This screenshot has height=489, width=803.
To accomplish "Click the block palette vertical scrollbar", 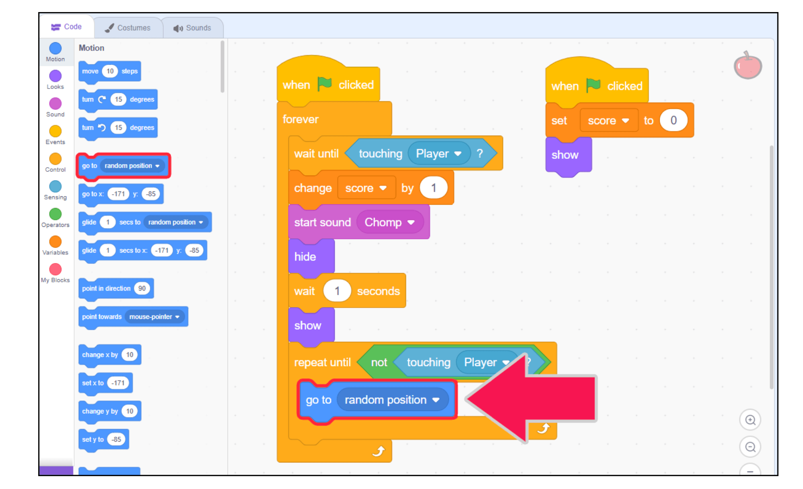I will 222,66.
